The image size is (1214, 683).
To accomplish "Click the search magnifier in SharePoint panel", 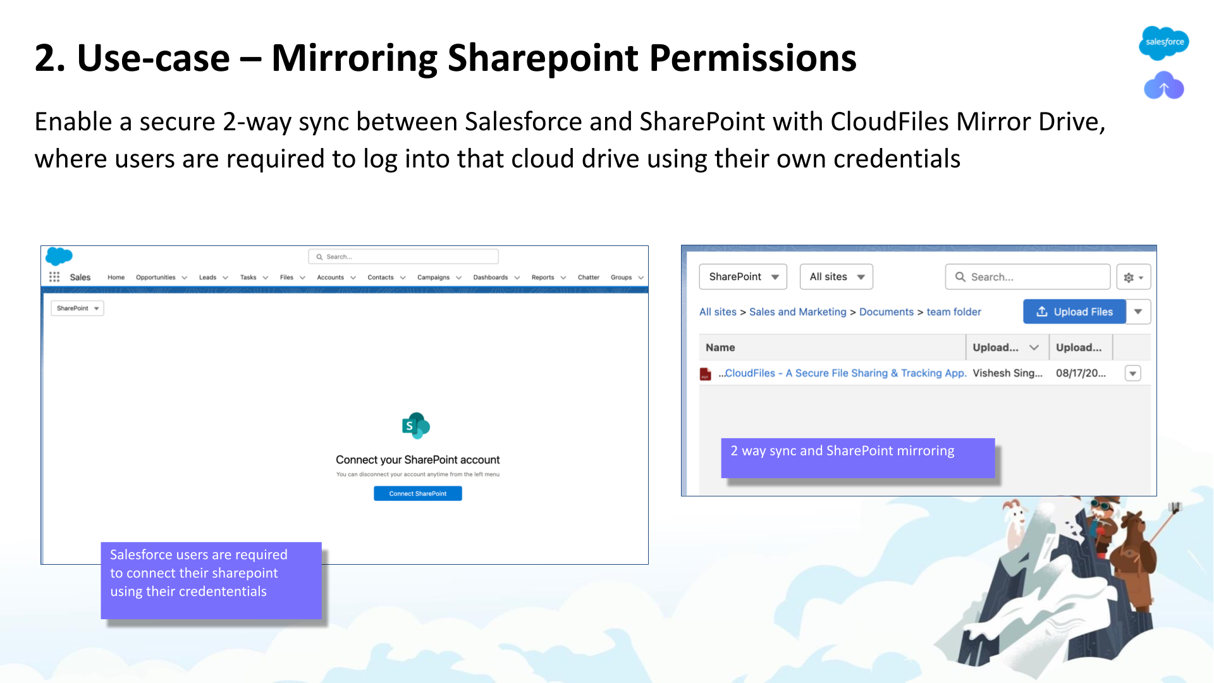I will point(960,277).
